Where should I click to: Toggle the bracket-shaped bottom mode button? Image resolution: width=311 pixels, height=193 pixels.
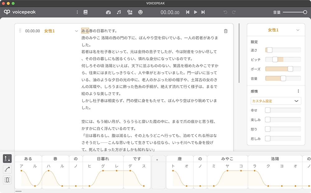click(x=7, y=180)
